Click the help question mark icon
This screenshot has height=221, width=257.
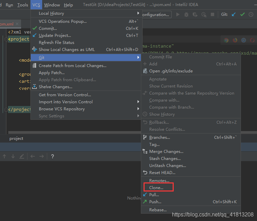tap(53, 156)
